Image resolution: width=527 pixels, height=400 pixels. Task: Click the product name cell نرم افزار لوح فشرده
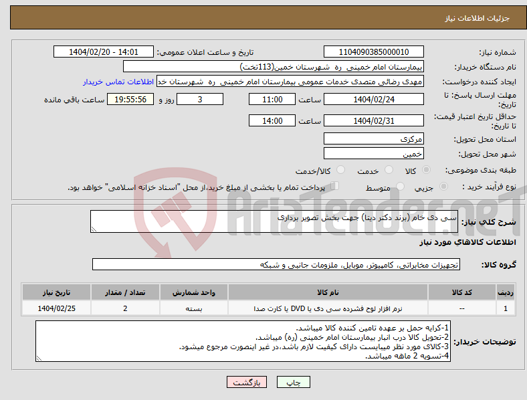click(x=328, y=308)
